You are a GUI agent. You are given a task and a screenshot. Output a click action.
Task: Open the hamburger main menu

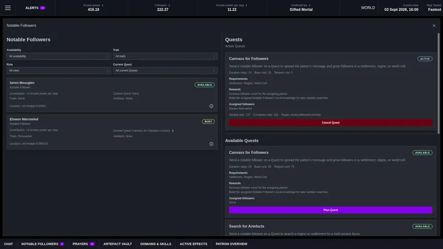point(8,8)
